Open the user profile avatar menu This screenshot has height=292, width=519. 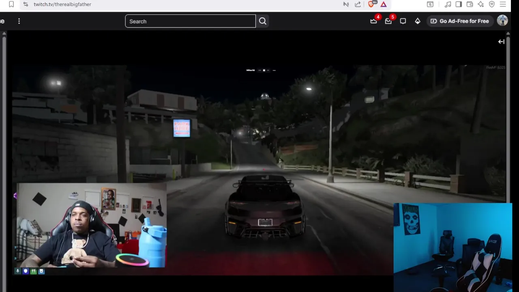click(502, 21)
